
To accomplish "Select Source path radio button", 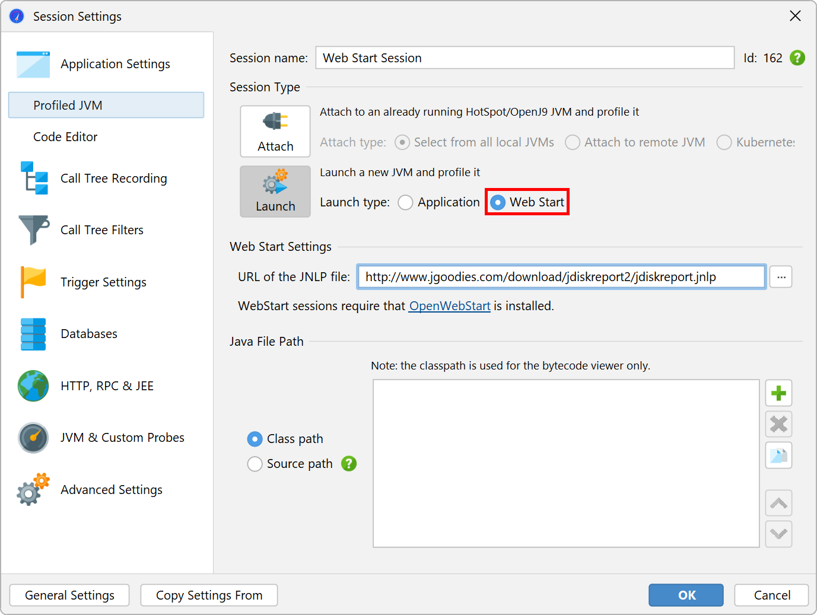I will [255, 464].
